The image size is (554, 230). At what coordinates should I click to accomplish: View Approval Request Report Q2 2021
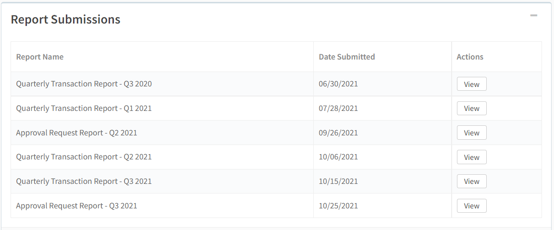472,133
